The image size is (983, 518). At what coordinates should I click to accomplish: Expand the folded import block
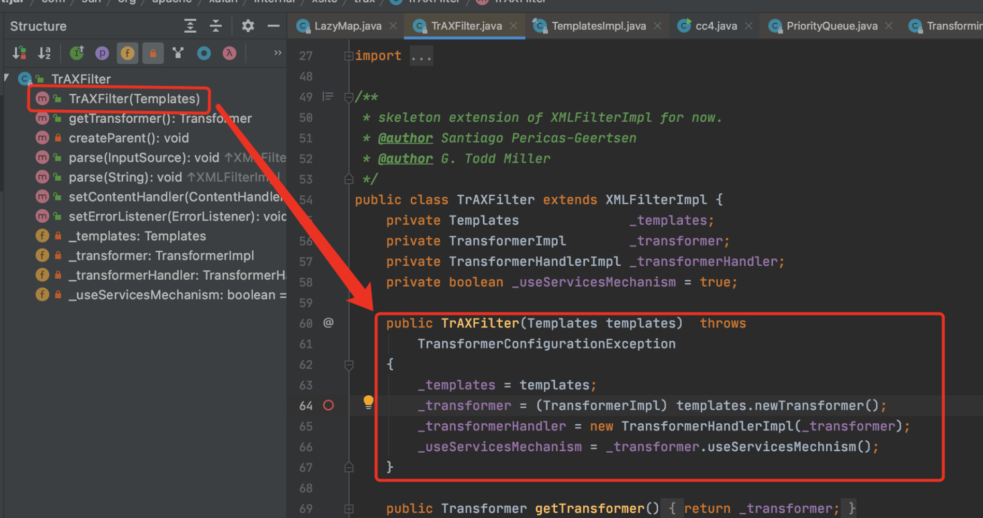[x=349, y=56]
